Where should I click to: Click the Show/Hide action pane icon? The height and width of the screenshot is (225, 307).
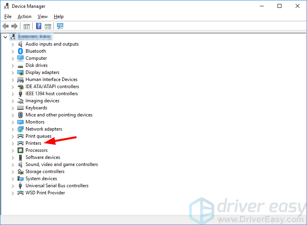click(48, 26)
